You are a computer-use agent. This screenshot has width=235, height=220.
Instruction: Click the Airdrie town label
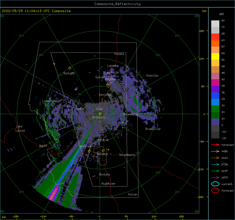tap(103, 140)
